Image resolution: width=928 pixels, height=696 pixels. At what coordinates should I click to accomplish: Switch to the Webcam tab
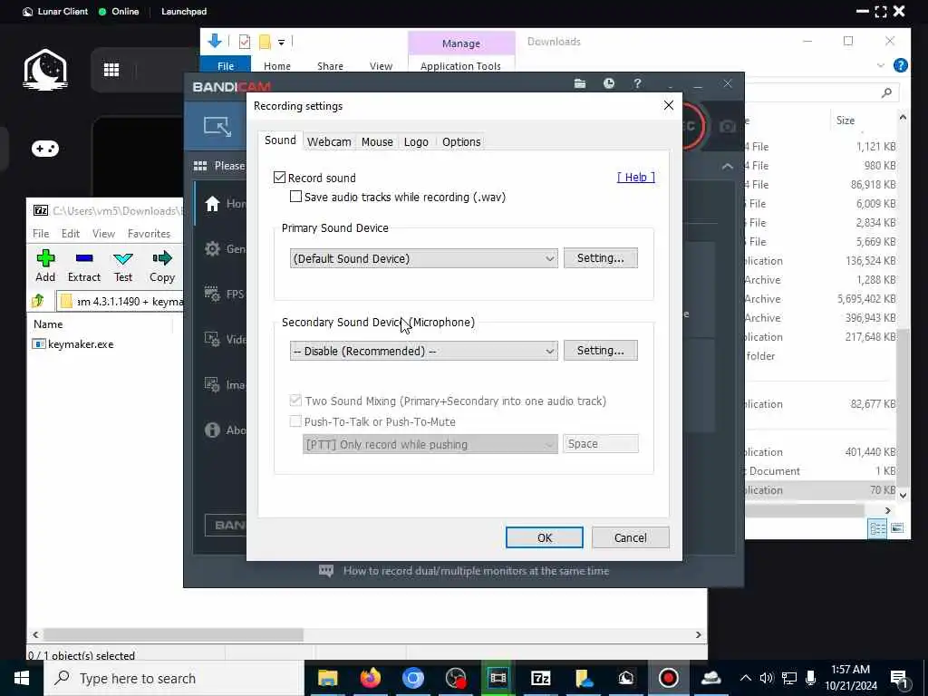point(329,142)
